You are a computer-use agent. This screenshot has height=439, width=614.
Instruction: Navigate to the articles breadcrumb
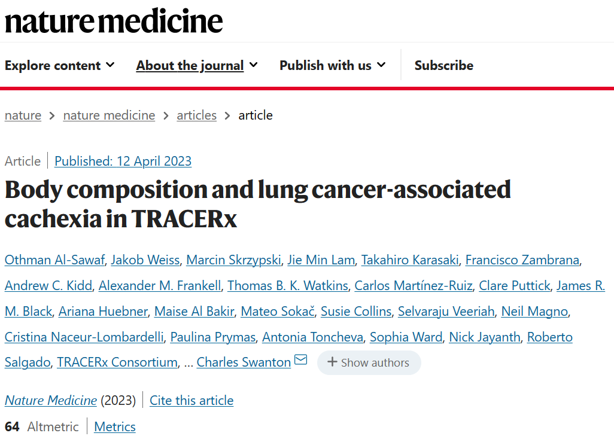pyautogui.click(x=196, y=115)
